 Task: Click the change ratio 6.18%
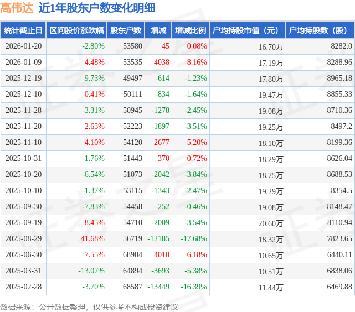click(x=197, y=255)
